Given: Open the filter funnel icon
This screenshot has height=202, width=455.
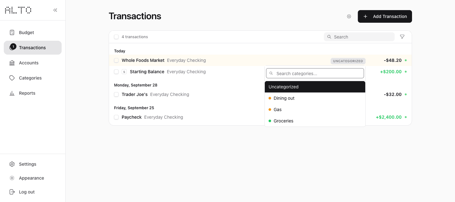Looking at the screenshot, I should [x=402, y=37].
